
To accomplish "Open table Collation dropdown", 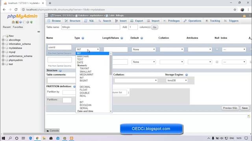I will click(136, 80).
